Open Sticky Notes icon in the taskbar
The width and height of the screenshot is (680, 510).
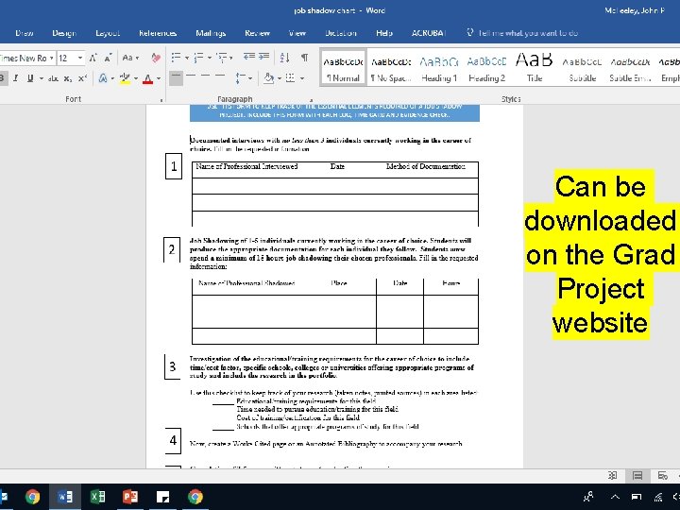click(x=163, y=497)
